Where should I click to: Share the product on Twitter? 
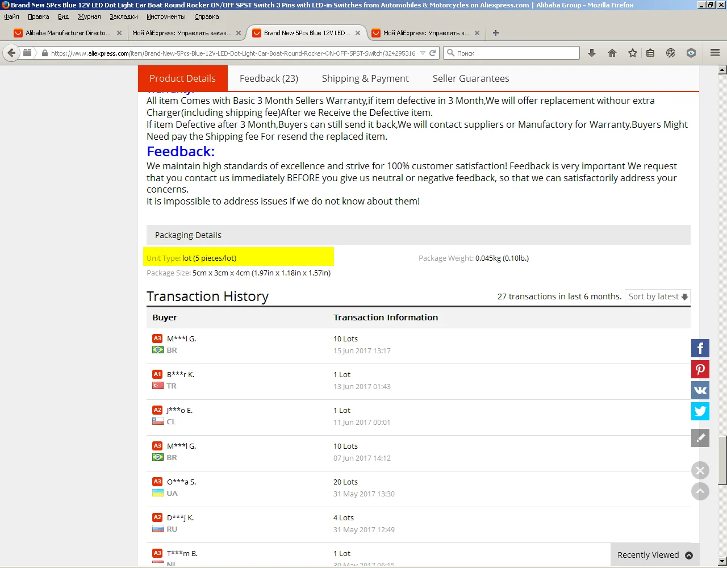(700, 411)
